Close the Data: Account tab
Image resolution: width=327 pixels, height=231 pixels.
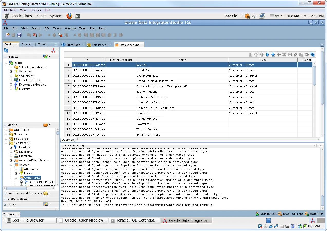pos(142,45)
